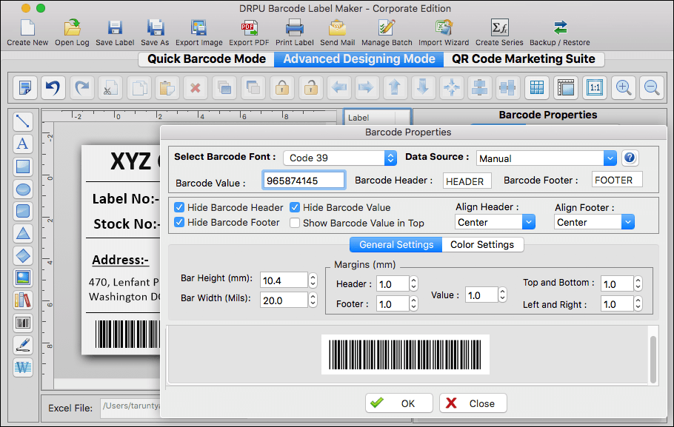Click the 1:1 actual size icon
This screenshot has height=427, width=674.
pyautogui.click(x=595, y=87)
